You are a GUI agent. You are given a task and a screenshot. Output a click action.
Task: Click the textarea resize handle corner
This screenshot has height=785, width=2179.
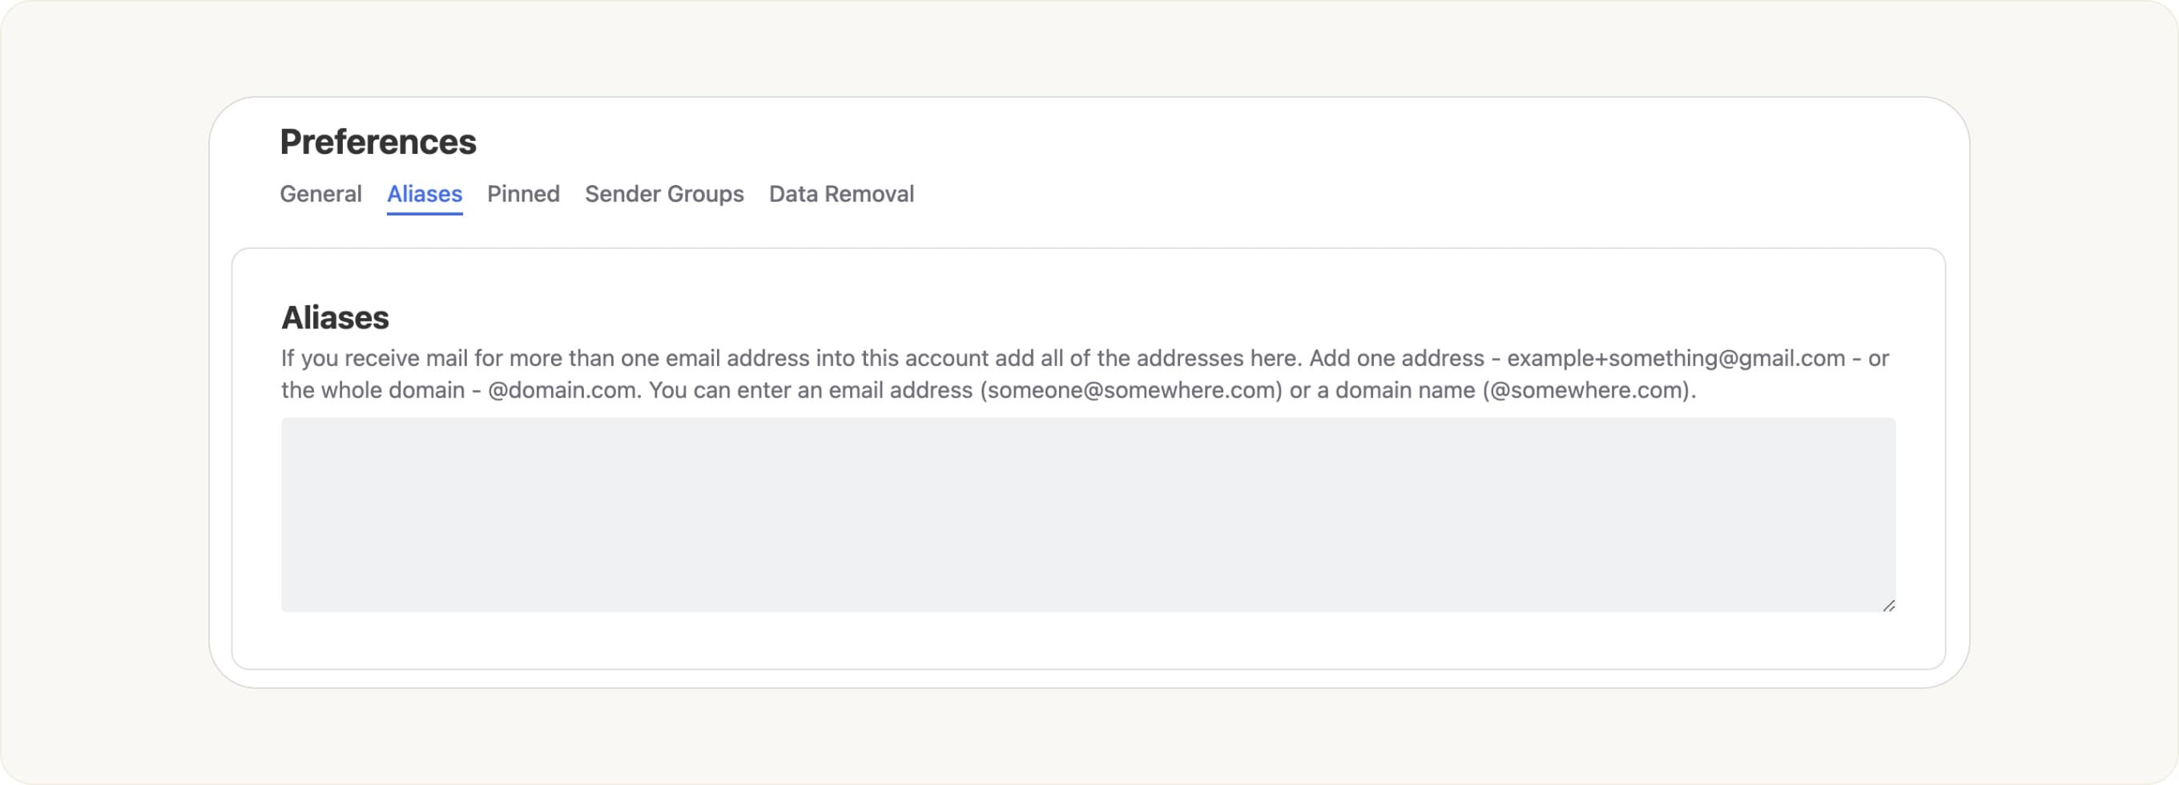coord(1888,605)
